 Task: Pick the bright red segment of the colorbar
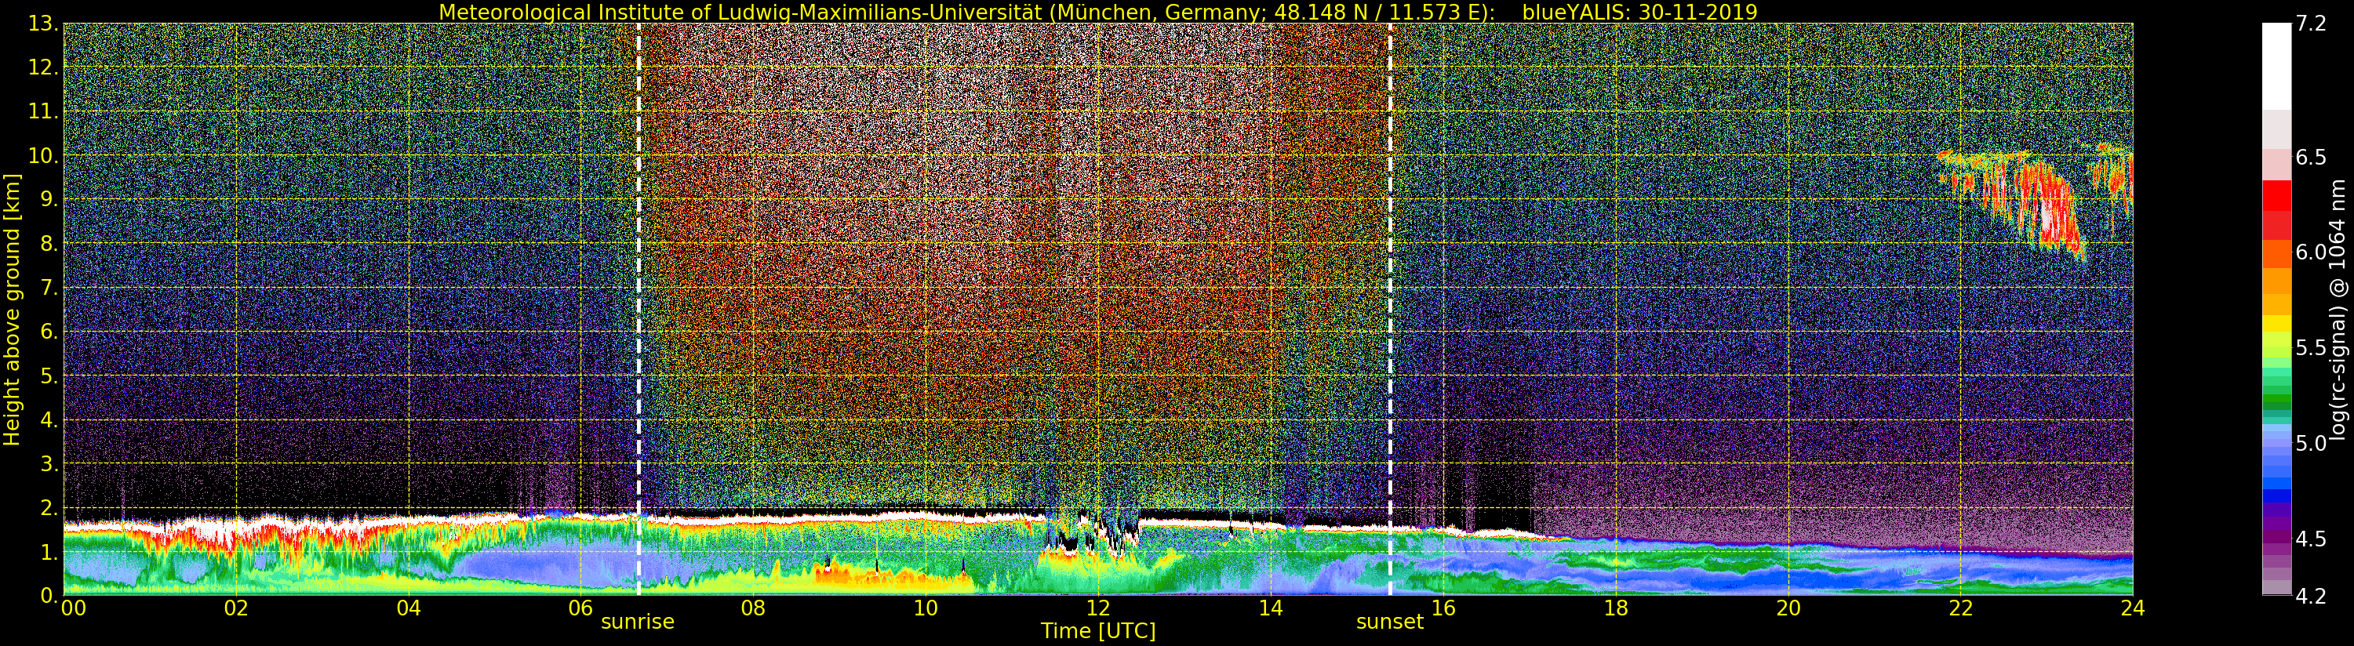pos(2276,195)
